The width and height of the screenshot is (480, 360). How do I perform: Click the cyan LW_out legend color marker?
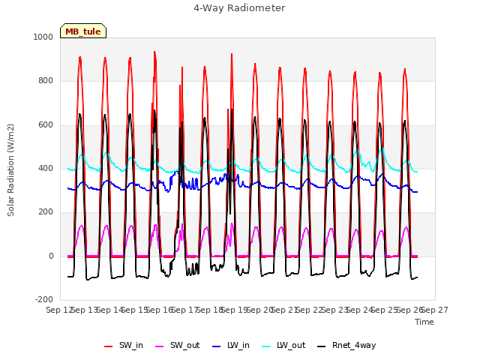266,346
